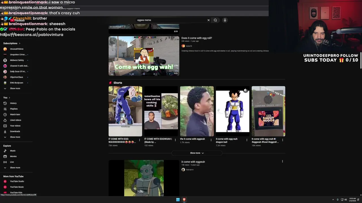Viewport: 362px width, 203px height.
Task: Open the cooking skills short thumbnail
Action: pyautogui.click(x=161, y=111)
